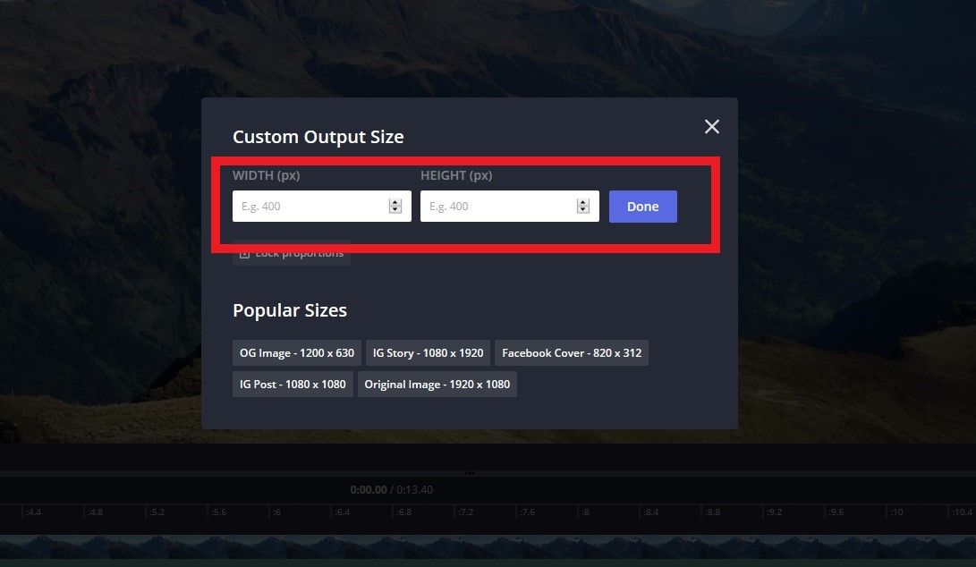Click the HEIGHT (px) input field
Screen dimensions: 976x567
(x=496, y=207)
